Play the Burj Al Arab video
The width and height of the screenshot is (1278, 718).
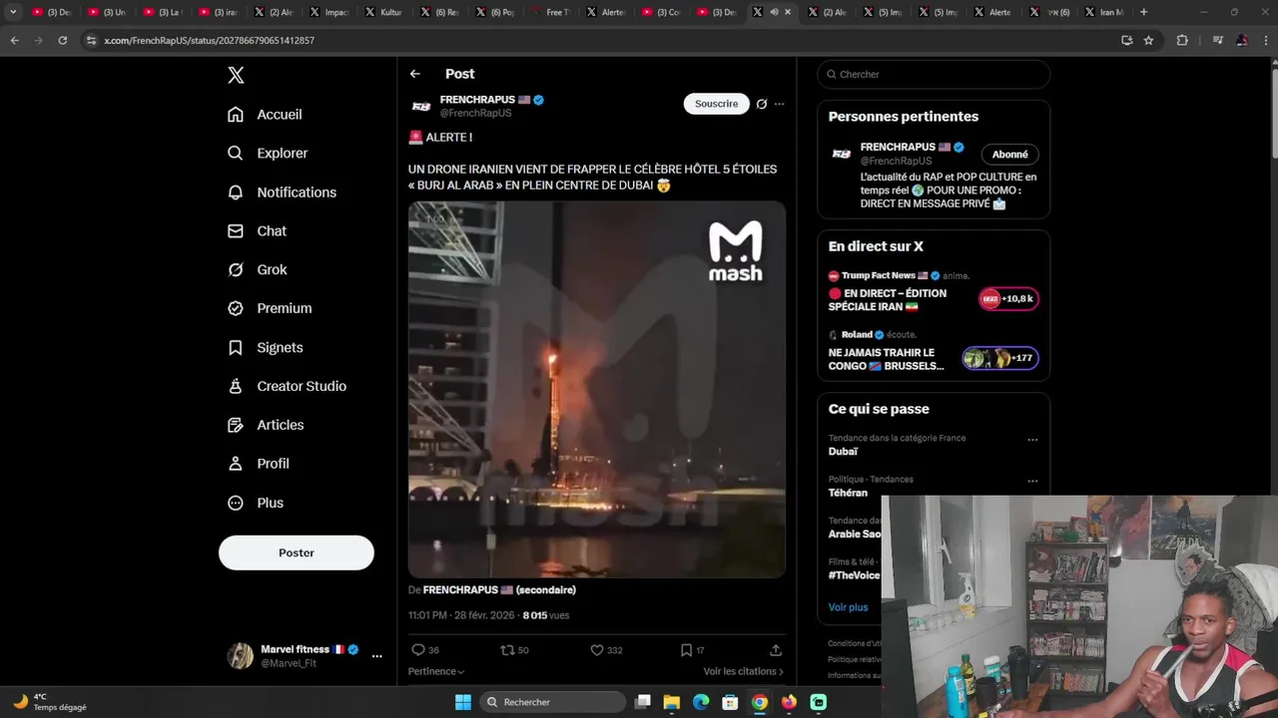point(597,390)
